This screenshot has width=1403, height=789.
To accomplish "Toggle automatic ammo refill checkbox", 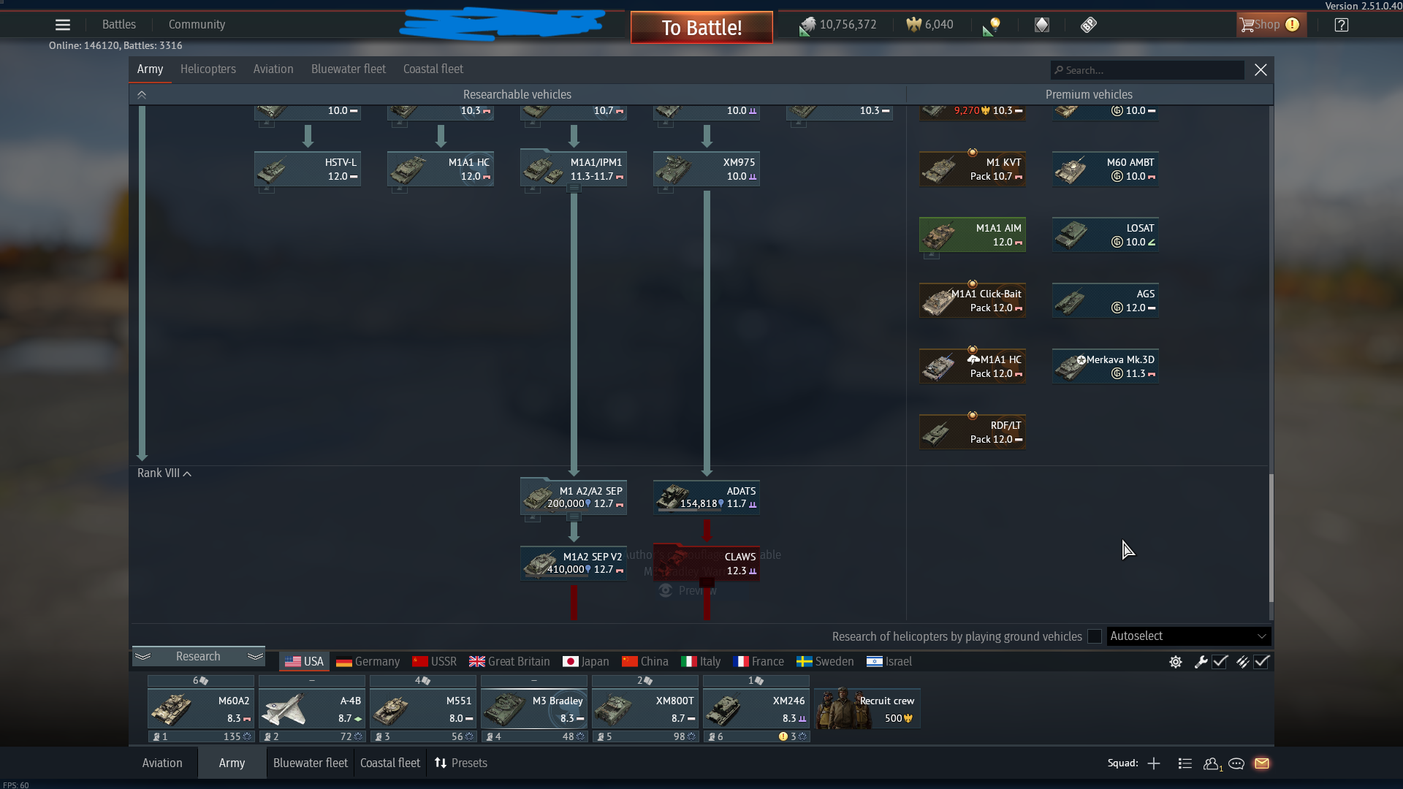I will (1262, 662).
